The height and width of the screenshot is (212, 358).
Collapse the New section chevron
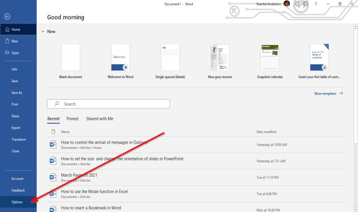click(42, 32)
